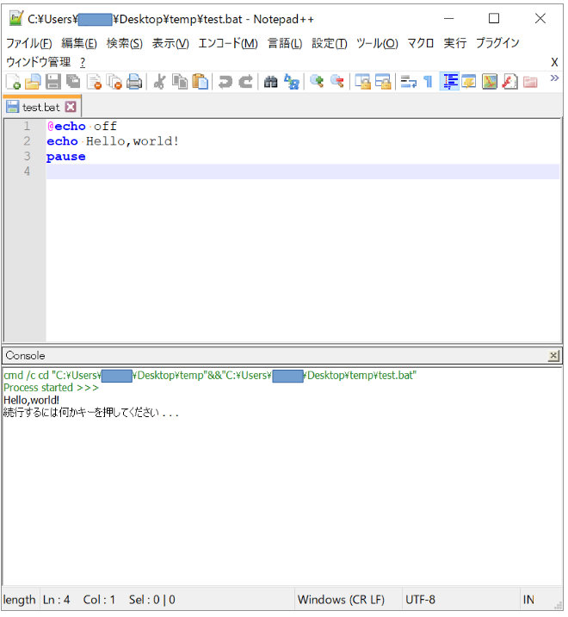Close current document via toolbar Close icon
The height and width of the screenshot is (617, 568).
point(95,82)
